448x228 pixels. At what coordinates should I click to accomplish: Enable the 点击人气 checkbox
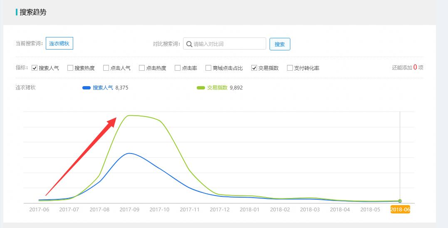click(x=106, y=68)
